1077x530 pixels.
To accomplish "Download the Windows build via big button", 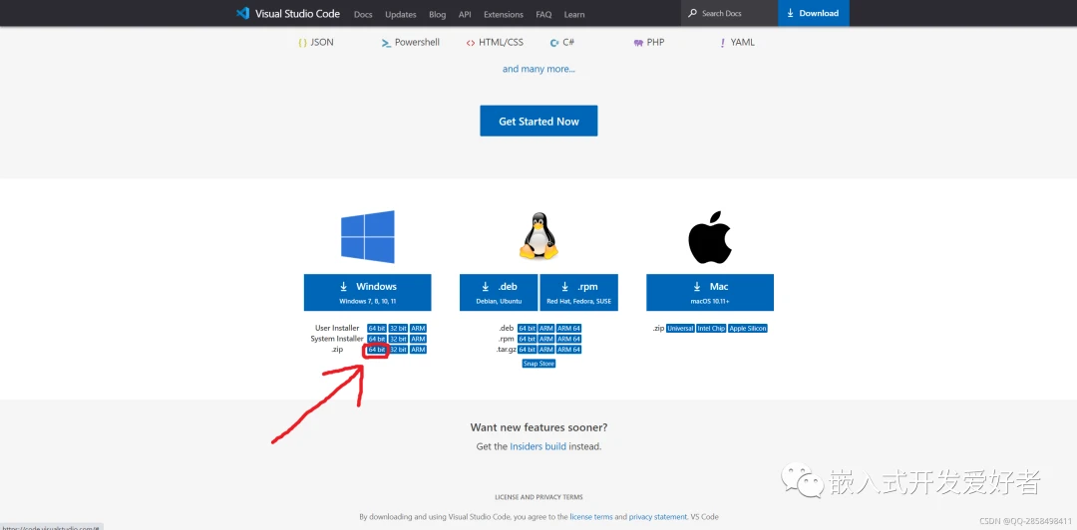I will tap(367, 293).
